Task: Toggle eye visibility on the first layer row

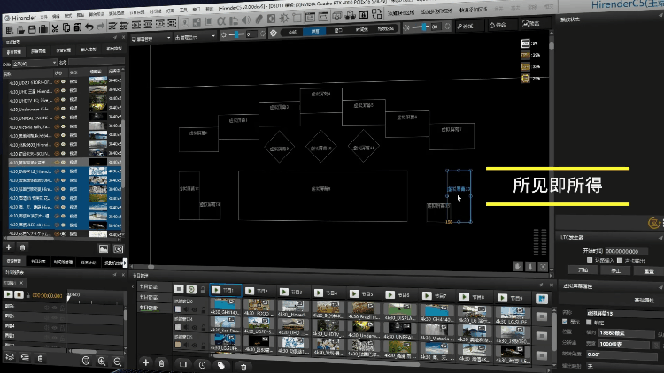Action: pyautogui.click(x=195, y=309)
